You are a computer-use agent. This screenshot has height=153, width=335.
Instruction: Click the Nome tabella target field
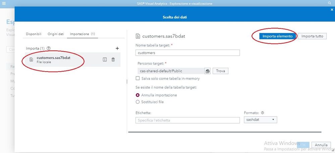[187, 53]
